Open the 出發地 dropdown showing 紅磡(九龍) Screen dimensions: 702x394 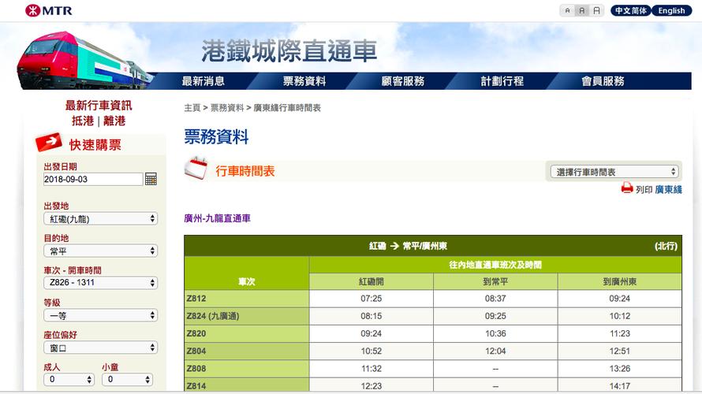click(x=101, y=219)
